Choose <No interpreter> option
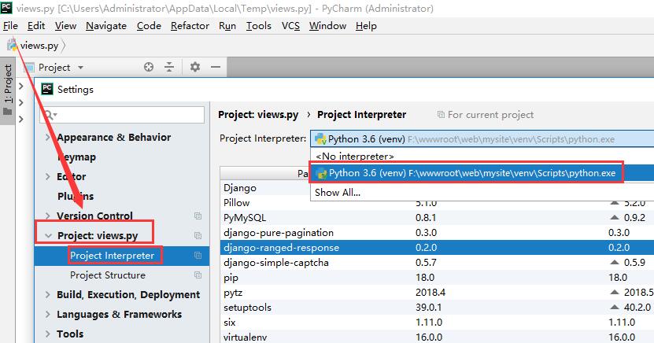Image resolution: width=654 pixels, height=343 pixels. click(355, 157)
